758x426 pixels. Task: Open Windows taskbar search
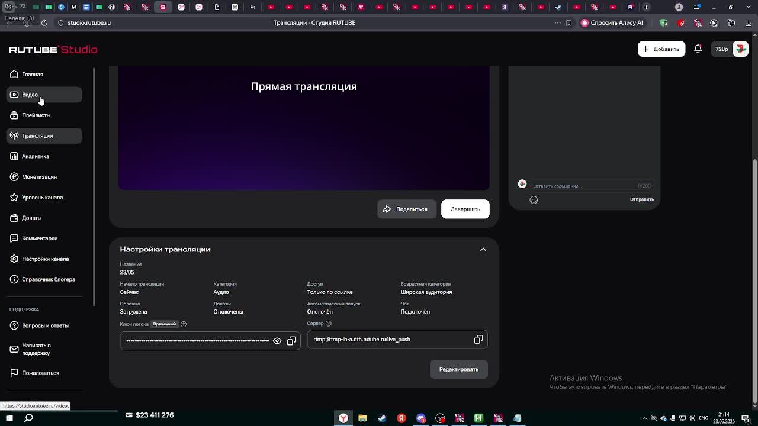(x=28, y=418)
